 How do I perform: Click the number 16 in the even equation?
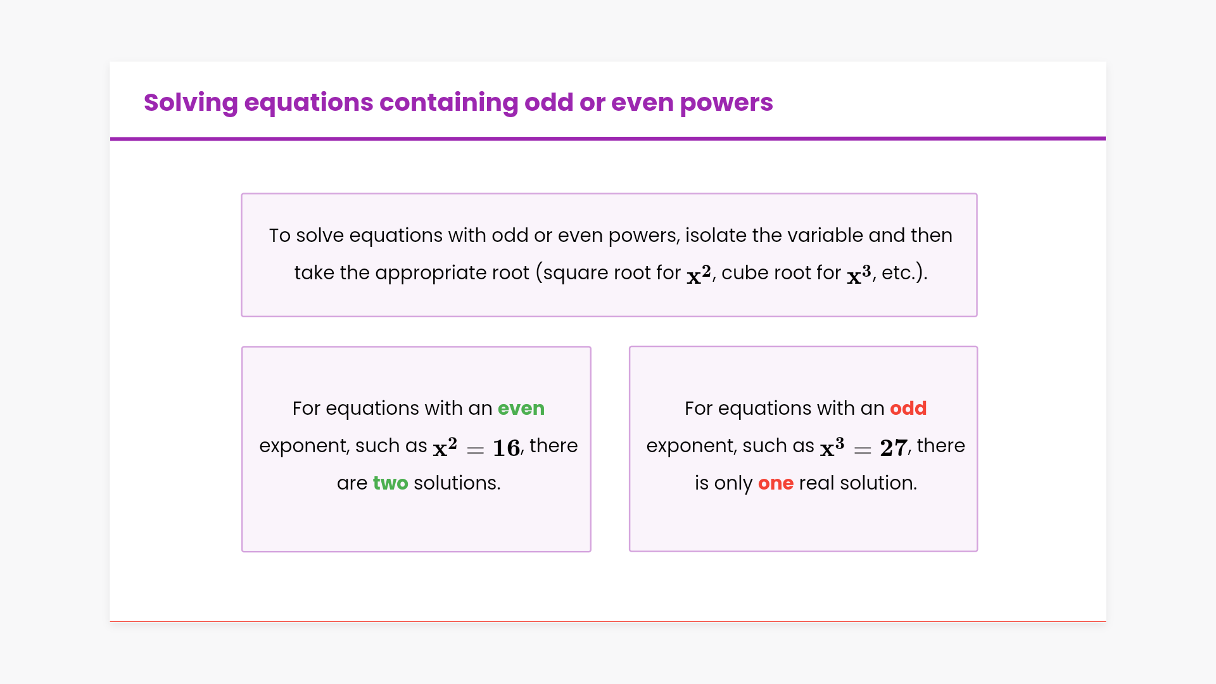[x=506, y=448]
